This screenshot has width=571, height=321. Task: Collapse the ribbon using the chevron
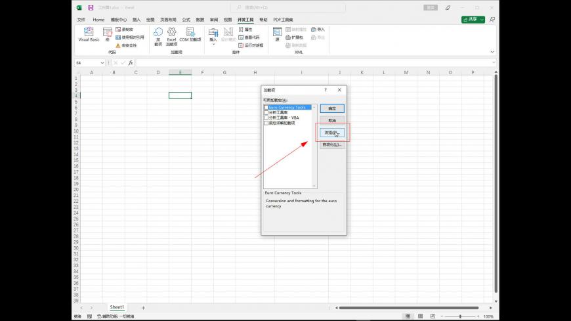(x=493, y=51)
